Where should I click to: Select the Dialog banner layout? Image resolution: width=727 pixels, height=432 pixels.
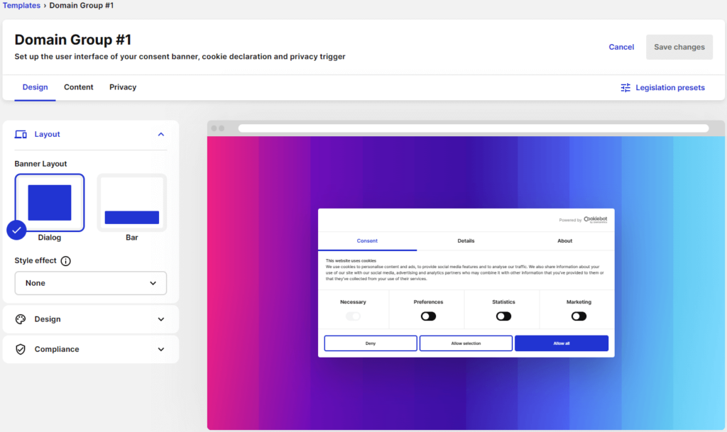pyautogui.click(x=50, y=202)
